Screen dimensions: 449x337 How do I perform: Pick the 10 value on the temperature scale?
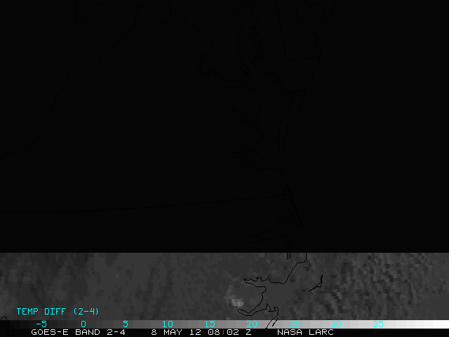[x=167, y=324]
